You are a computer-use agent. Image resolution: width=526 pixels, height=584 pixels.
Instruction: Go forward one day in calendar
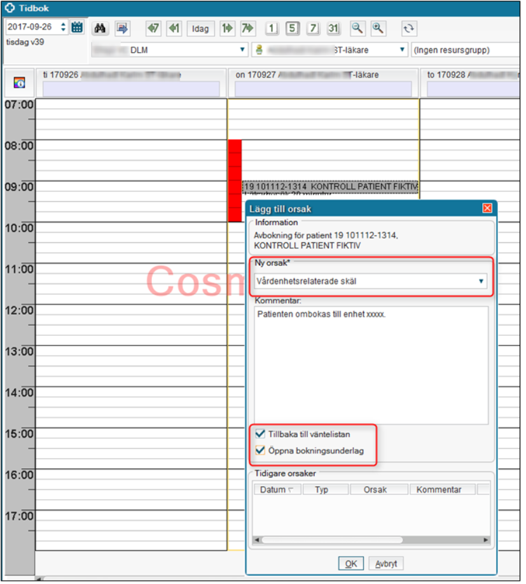pyautogui.click(x=227, y=28)
